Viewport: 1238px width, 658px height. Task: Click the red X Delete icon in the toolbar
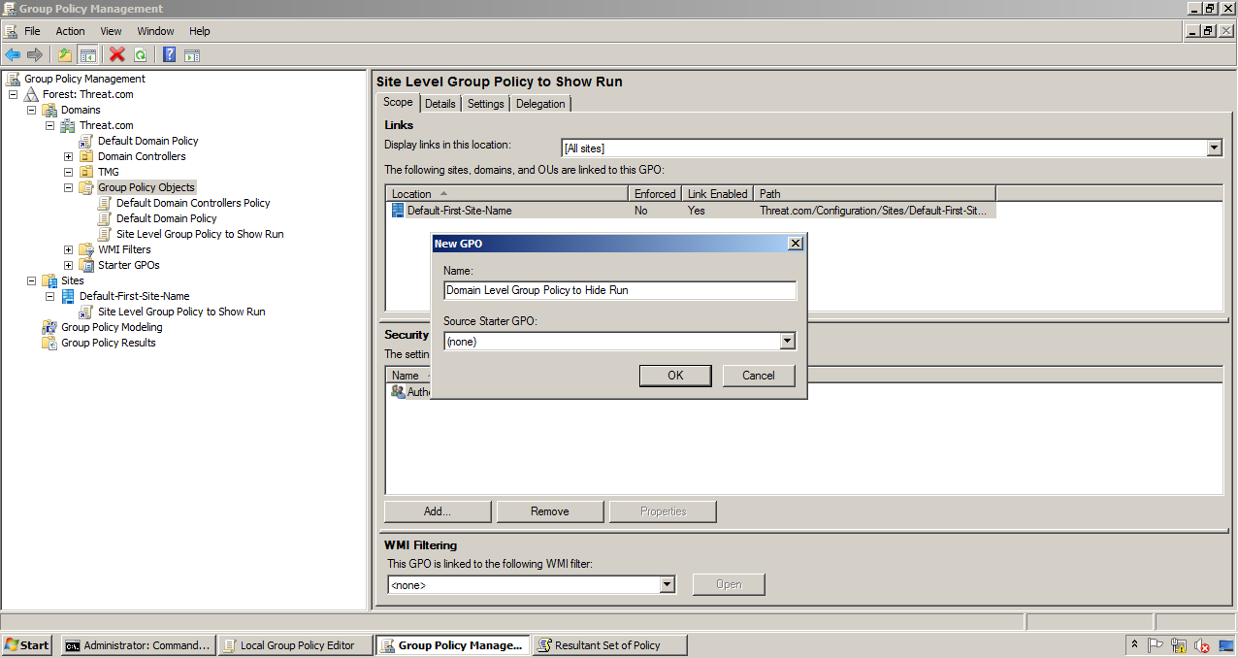point(116,54)
